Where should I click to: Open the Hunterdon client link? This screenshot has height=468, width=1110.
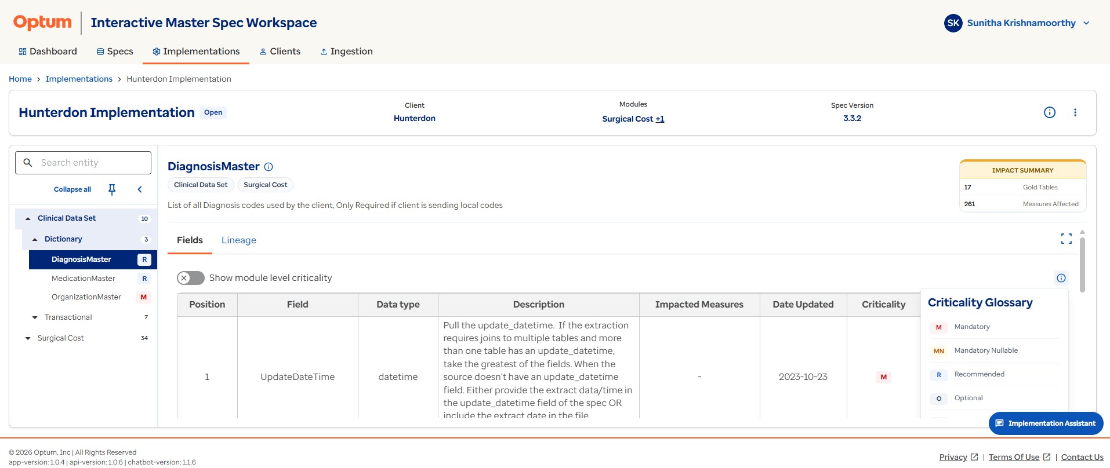[415, 118]
